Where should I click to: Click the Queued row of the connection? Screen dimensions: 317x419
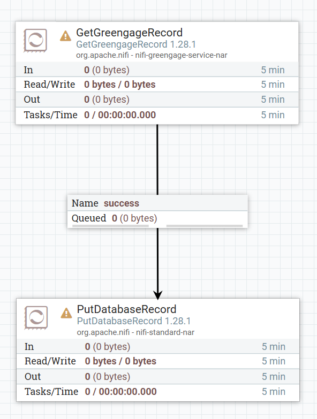pos(158,218)
